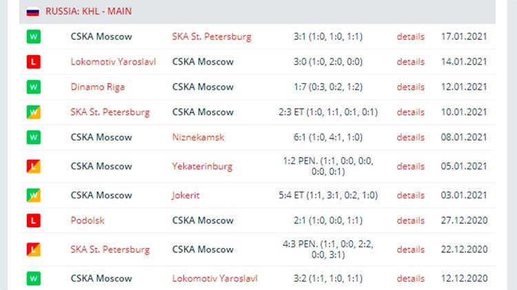This screenshot has width=517, height=290.
Task: Open details for the 17.01.2021 match
Action: pyautogui.click(x=411, y=37)
